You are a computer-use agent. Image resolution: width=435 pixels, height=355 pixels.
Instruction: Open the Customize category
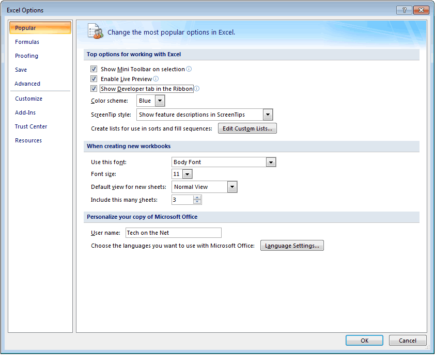pyautogui.click(x=28, y=99)
